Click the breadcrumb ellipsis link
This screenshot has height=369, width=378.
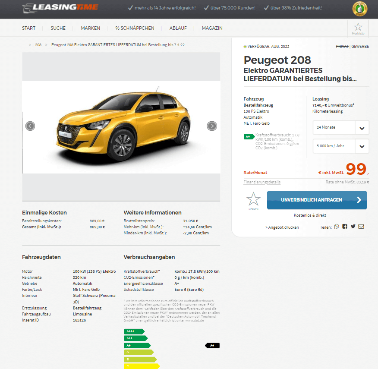24,45
